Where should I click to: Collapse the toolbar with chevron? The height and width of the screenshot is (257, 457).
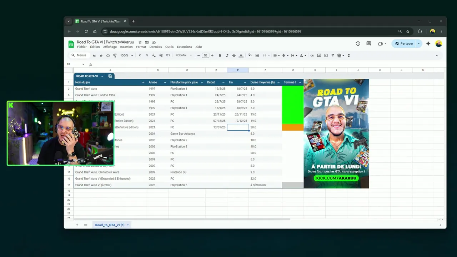tap(437, 55)
